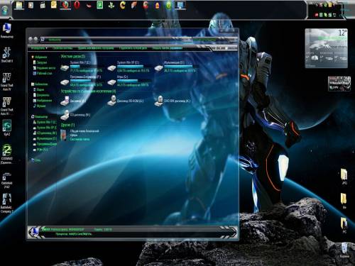Select the BD-ROM drive icon
The height and width of the screenshot is (266, 355).
pos(126,101)
